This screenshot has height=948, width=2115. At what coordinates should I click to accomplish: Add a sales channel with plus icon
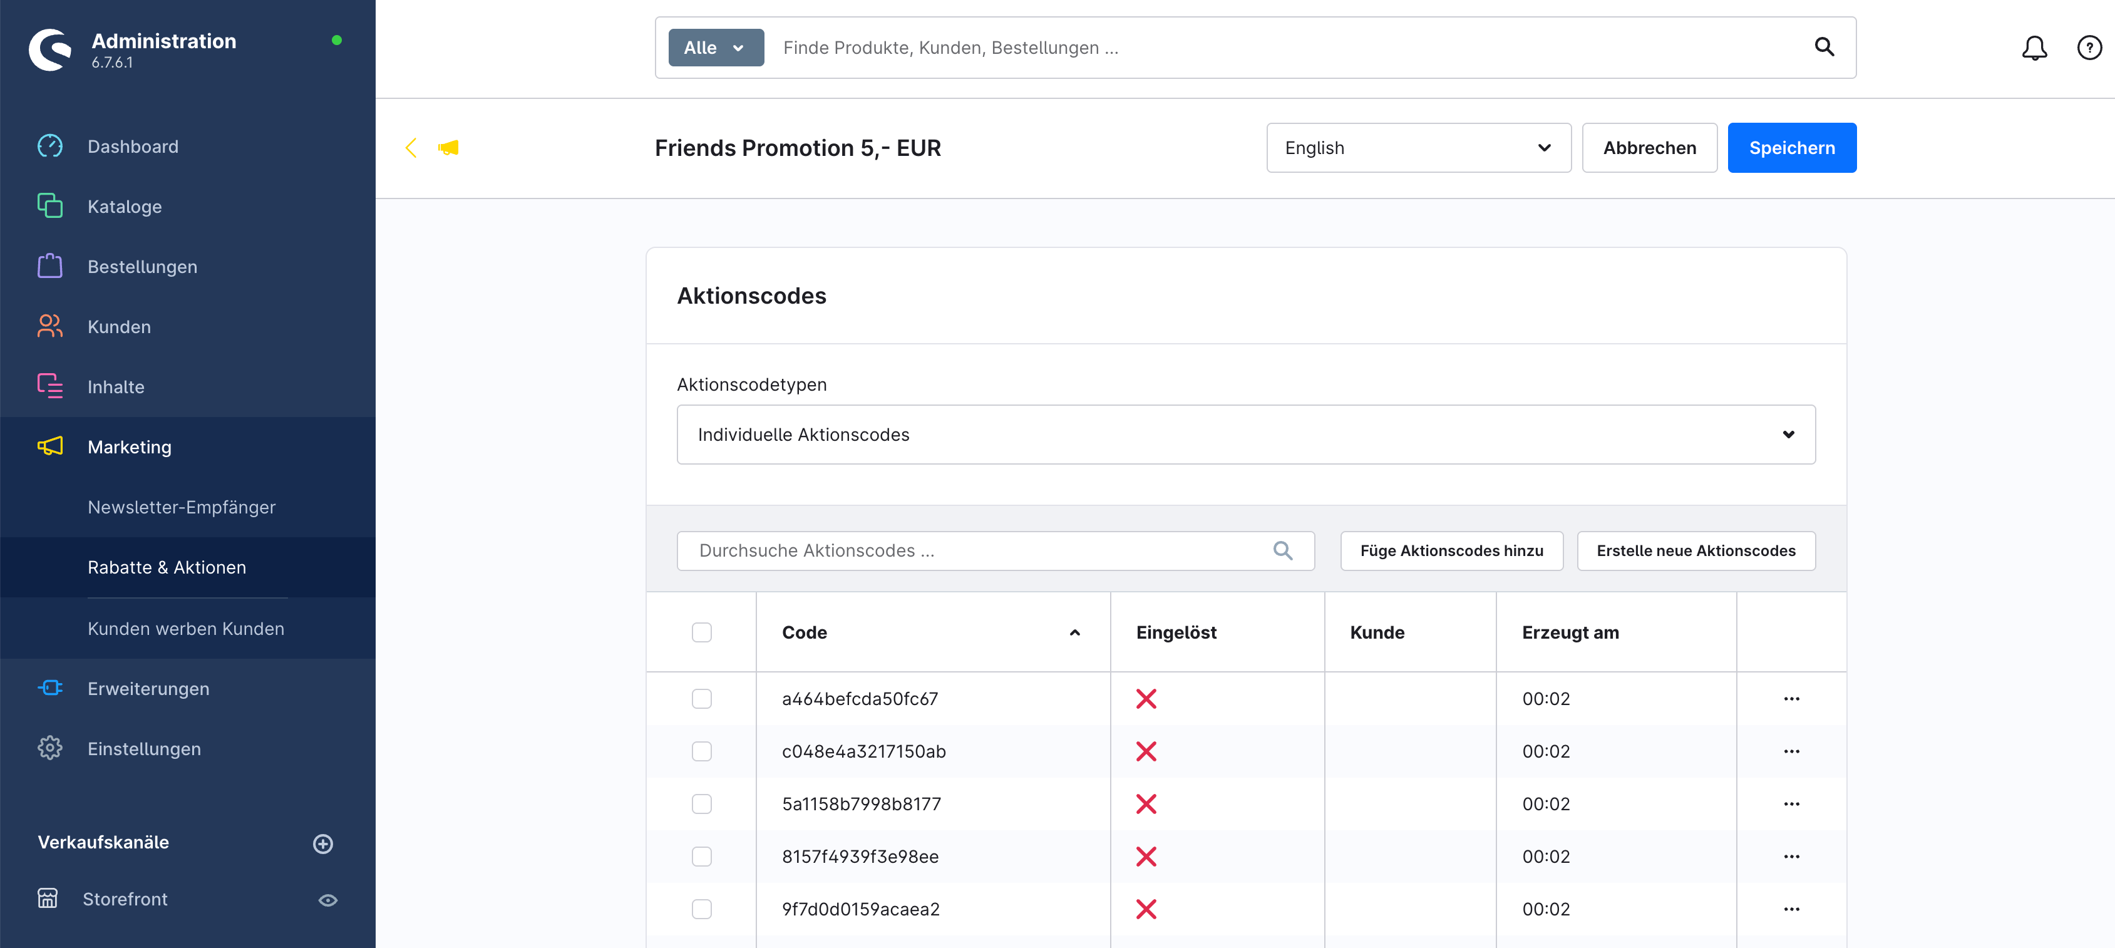click(x=322, y=843)
